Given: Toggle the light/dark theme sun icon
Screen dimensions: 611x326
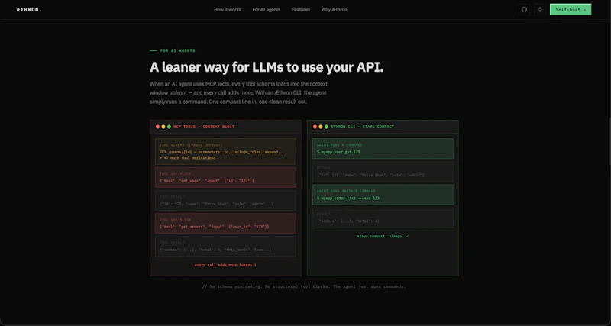Looking at the screenshot, I should (540, 10).
